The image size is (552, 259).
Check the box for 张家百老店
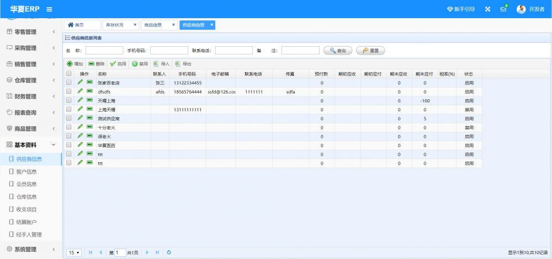click(x=68, y=82)
